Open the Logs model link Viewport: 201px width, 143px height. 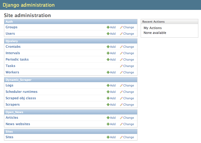[x=9, y=85]
